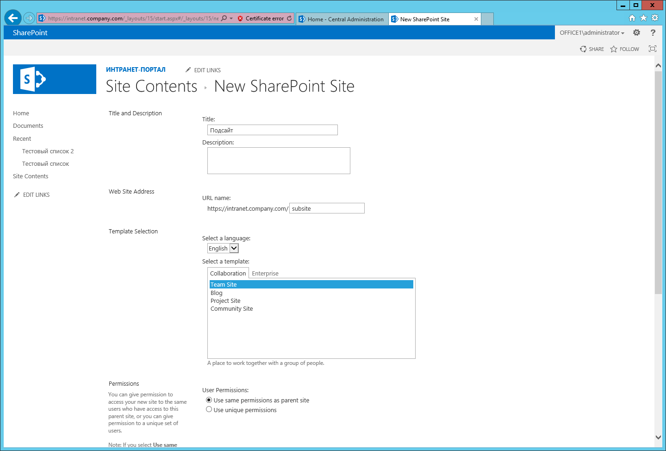
Task: Switch to the Collaboration template tab
Action: (x=228, y=274)
